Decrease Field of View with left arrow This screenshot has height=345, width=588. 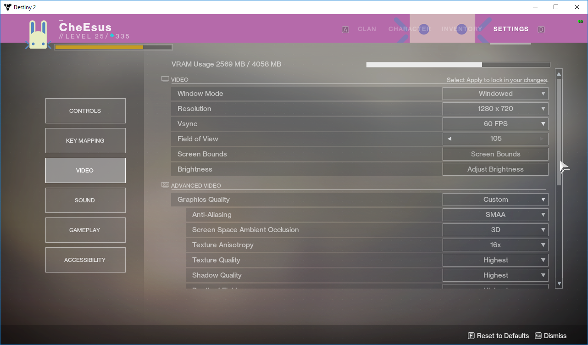[449, 139]
